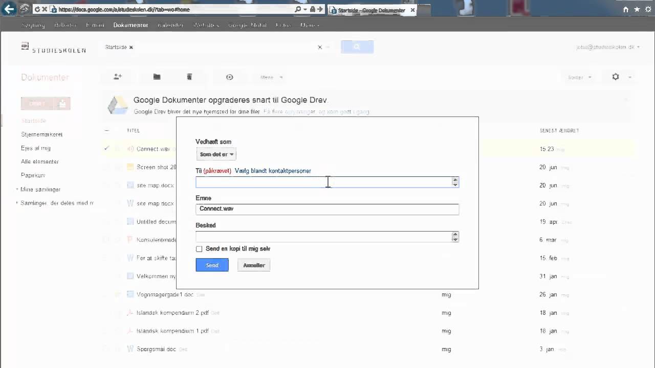Click the upload icon next to Opret
Viewport: 655px width, 368px height.
[62, 104]
